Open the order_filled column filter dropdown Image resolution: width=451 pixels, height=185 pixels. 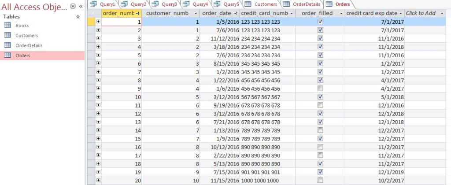[x=341, y=13]
